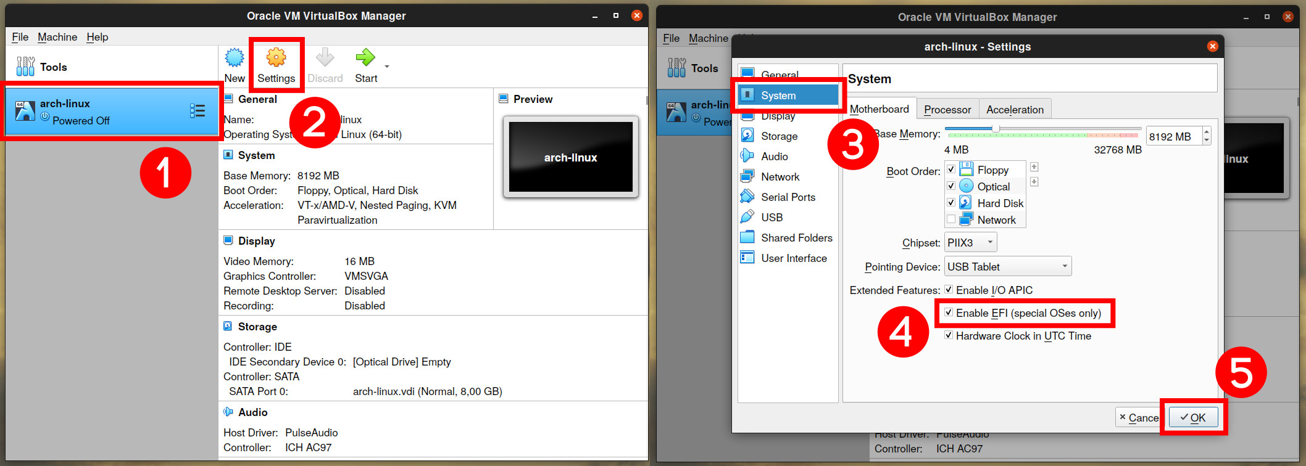Select Storage in the settings sidebar
Image resolution: width=1306 pixels, height=466 pixels.
[779, 136]
